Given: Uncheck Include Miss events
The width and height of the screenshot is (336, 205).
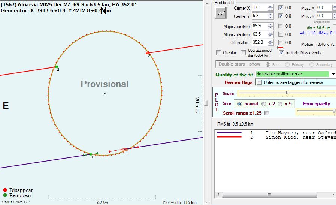Looking at the screenshot, I should coord(282,53).
